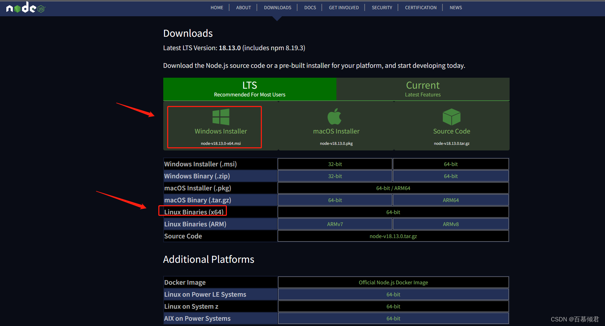Click the Linux on Power LE Systems label
Viewport: 605px width, 326px height.
coord(205,294)
